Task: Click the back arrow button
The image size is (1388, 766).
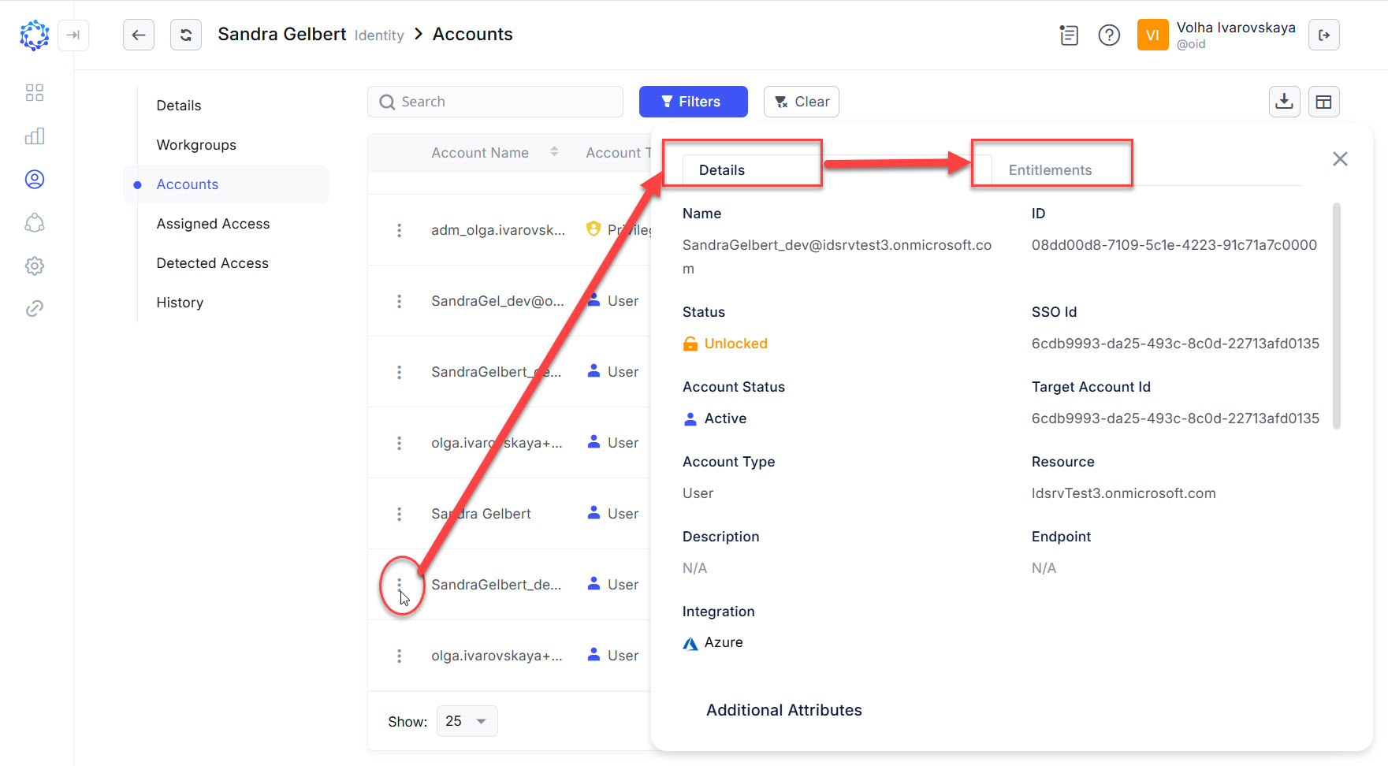Action: [139, 35]
